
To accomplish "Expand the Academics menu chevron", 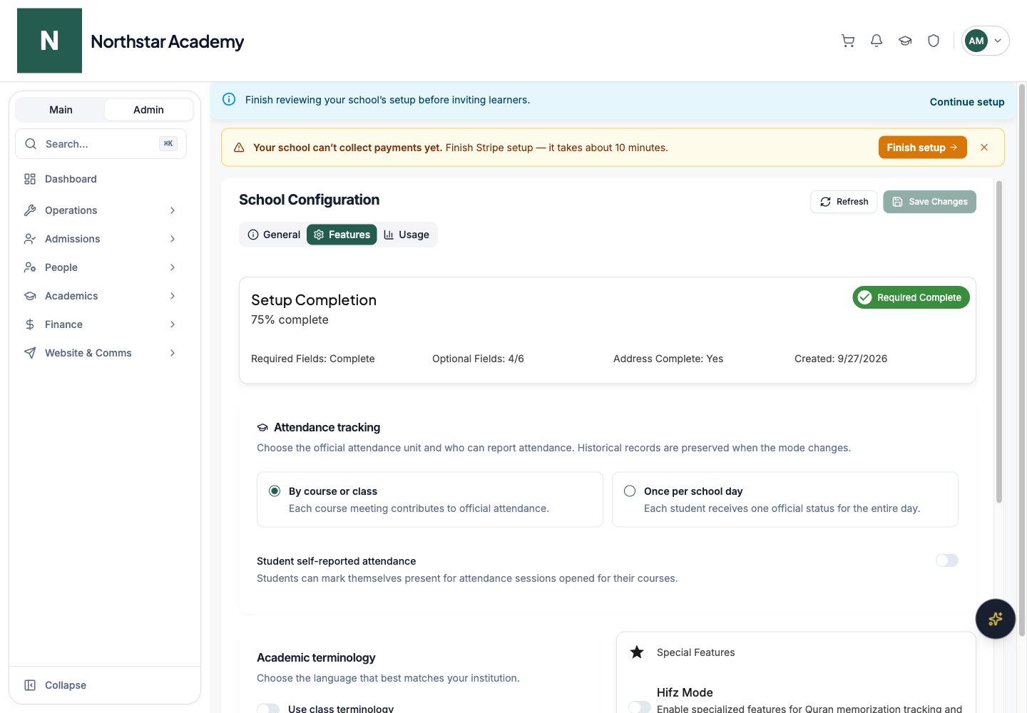I will click(x=173, y=296).
